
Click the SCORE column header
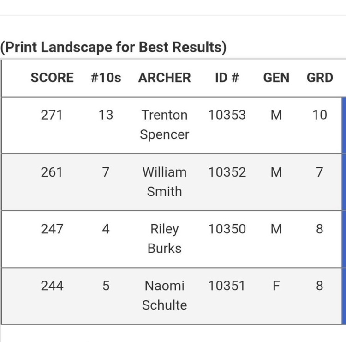pyautogui.click(x=52, y=78)
